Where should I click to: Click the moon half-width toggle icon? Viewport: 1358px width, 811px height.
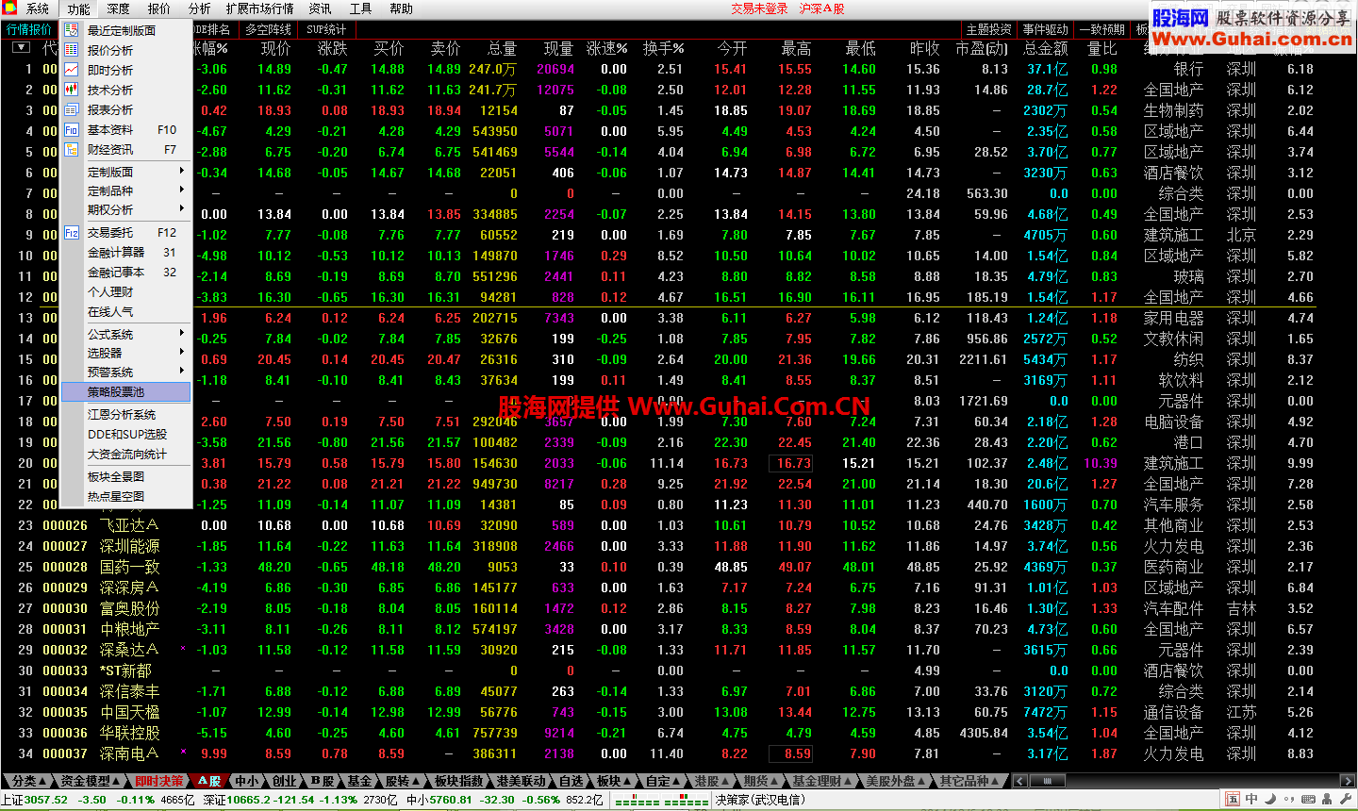tap(1269, 800)
